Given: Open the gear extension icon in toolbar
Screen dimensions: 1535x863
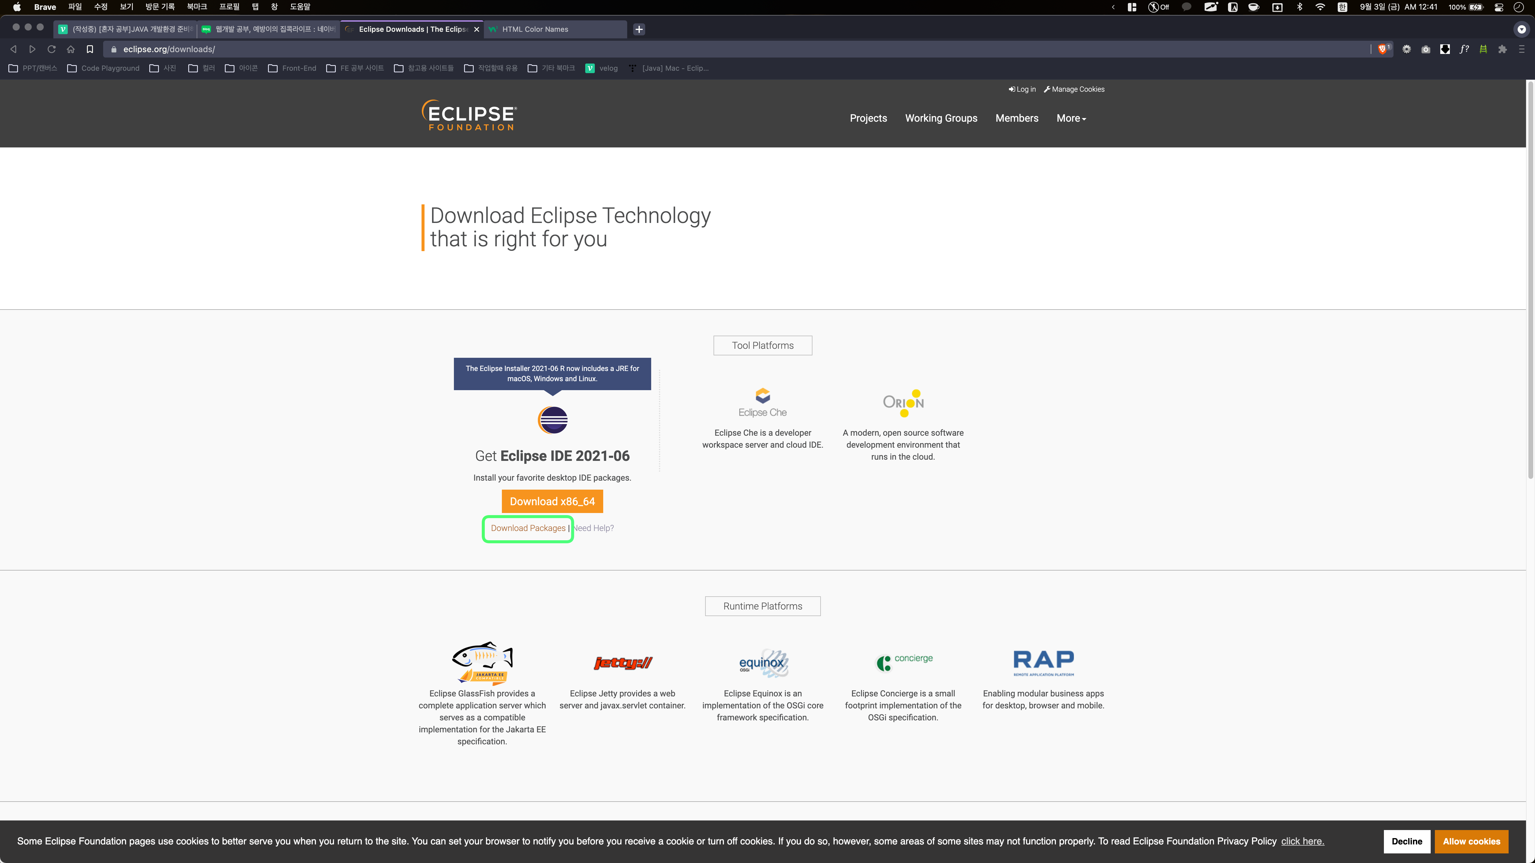Looking at the screenshot, I should pyautogui.click(x=1406, y=49).
